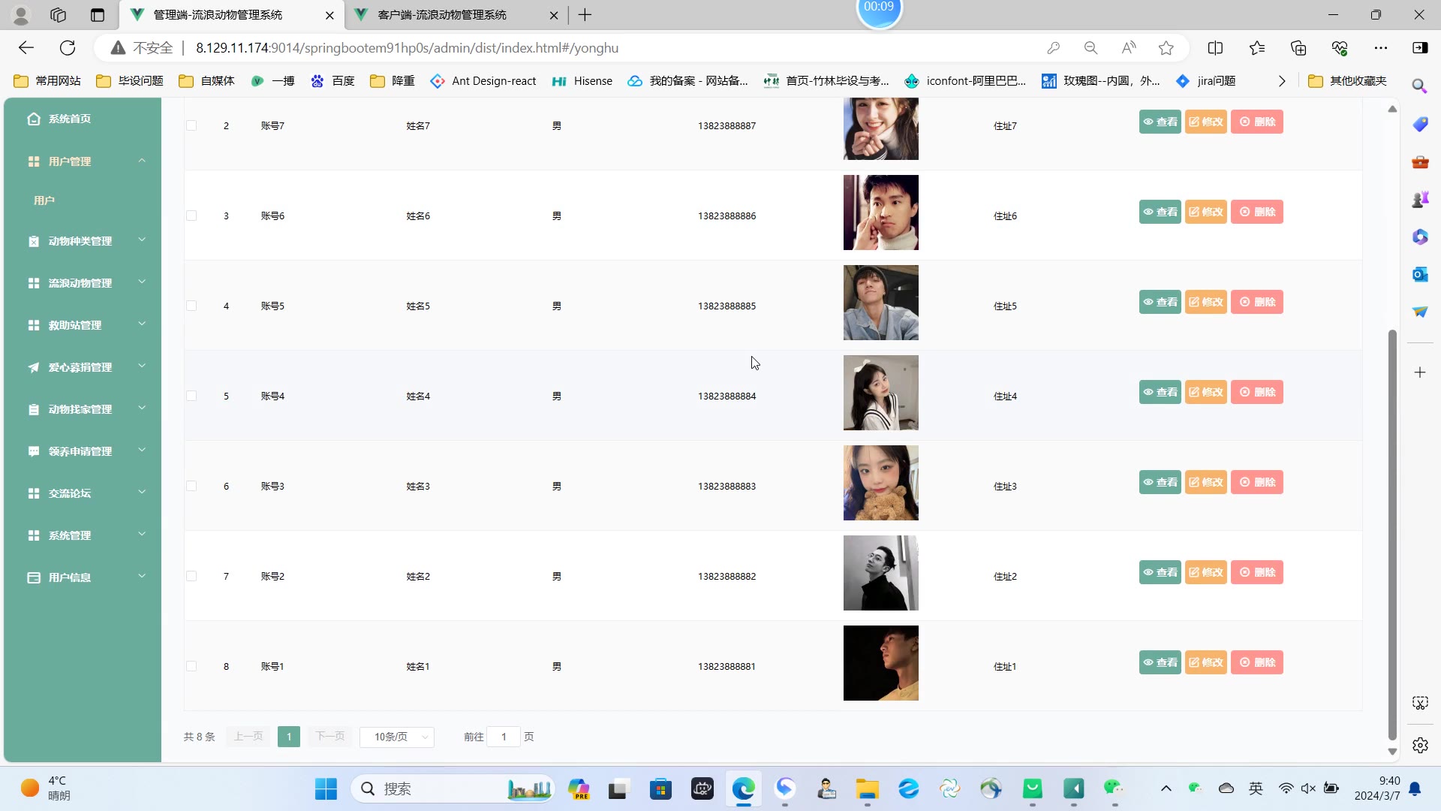Expand the 动物种类管理 menu arrow
Viewport: 1441px width, 811px height.
tap(142, 240)
